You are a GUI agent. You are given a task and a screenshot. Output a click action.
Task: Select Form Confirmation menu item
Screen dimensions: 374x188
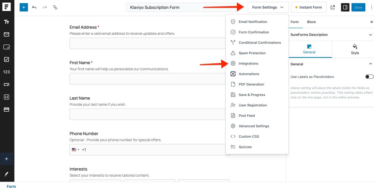257,32
